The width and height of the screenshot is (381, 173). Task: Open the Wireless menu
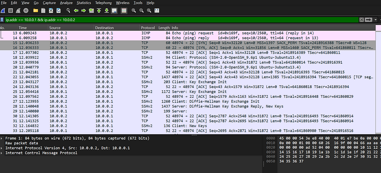(123, 3)
